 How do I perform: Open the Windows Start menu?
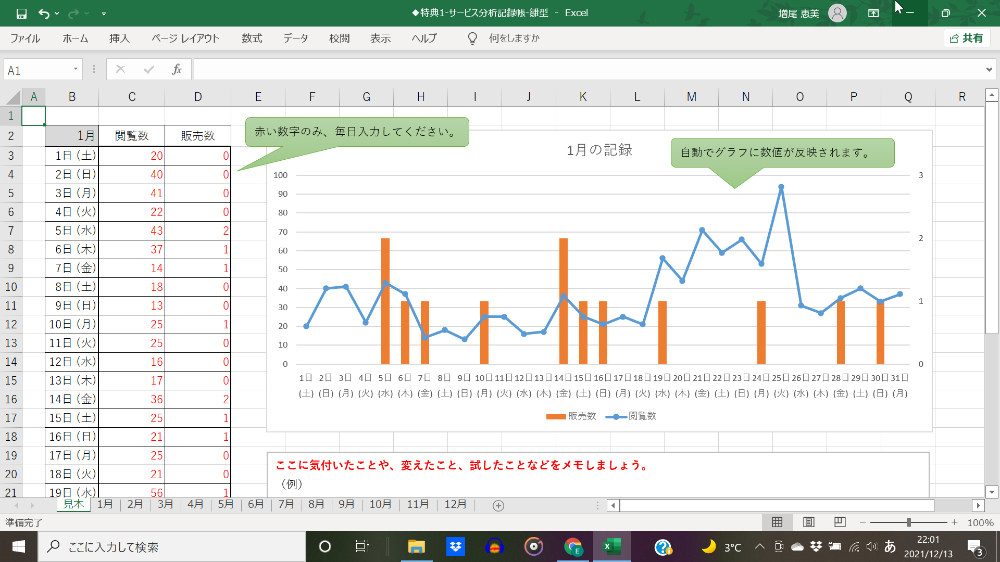[x=19, y=546]
